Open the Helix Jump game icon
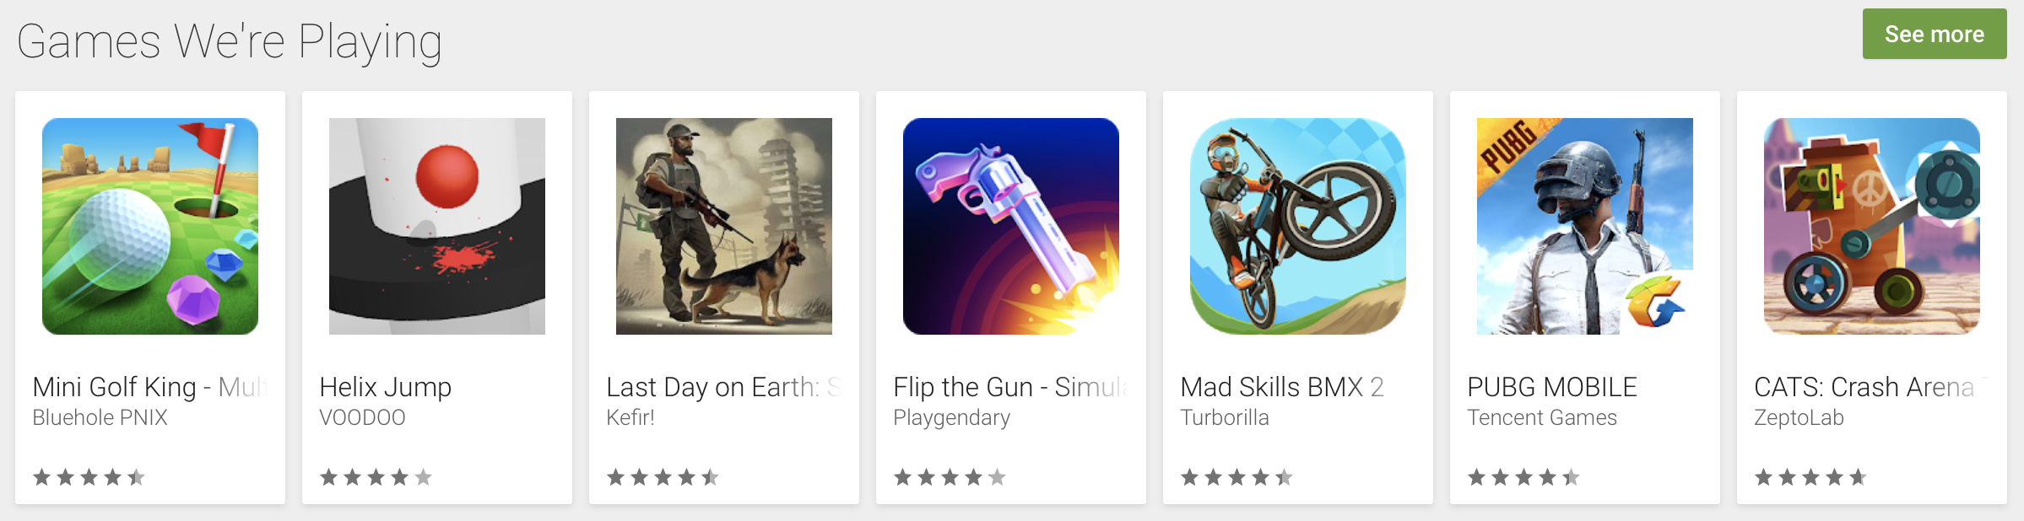This screenshot has width=2024, height=521. [x=437, y=226]
